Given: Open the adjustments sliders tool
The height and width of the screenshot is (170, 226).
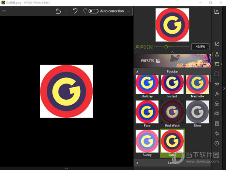Looking at the screenshot, I should (217, 64).
